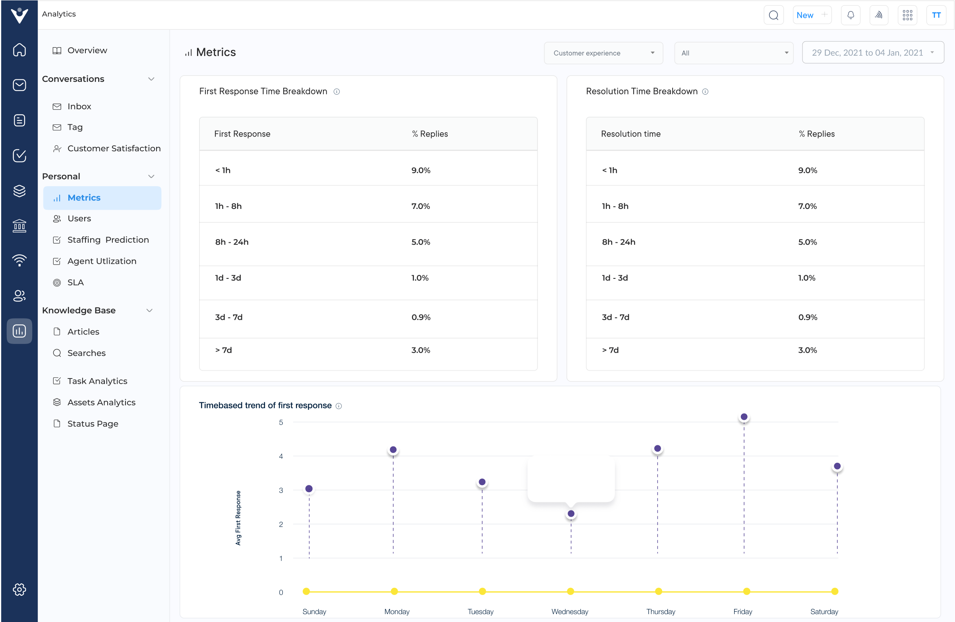Screen dimensions: 955x622
Task: Click the Overview navigation icon
Action: tap(57, 50)
